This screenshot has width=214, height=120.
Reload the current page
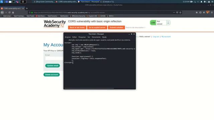9,12
